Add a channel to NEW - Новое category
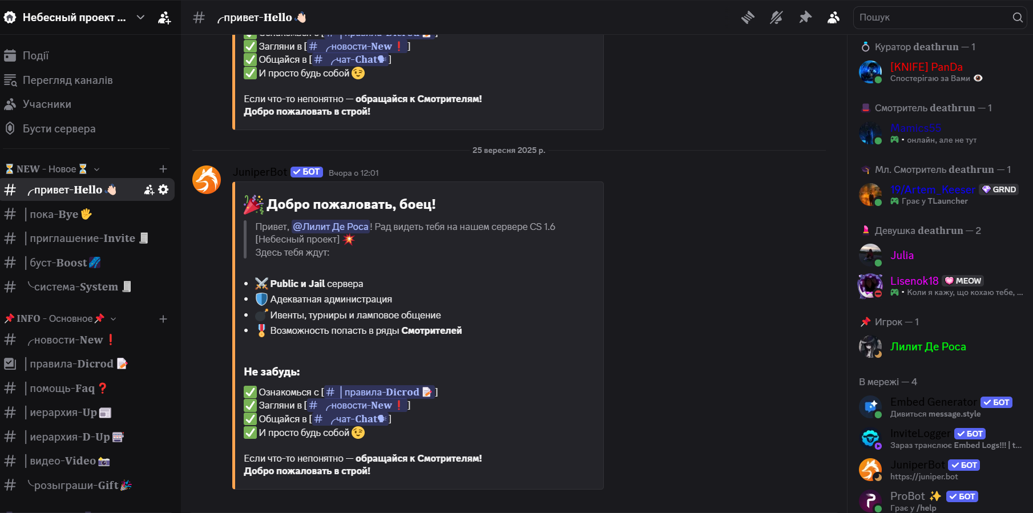 (x=163, y=169)
